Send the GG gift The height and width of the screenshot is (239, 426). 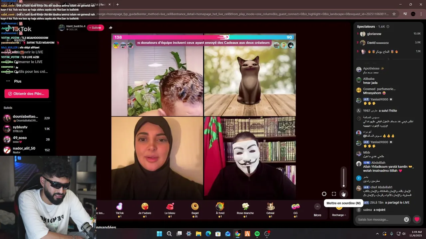pyautogui.click(x=296, y=210)
